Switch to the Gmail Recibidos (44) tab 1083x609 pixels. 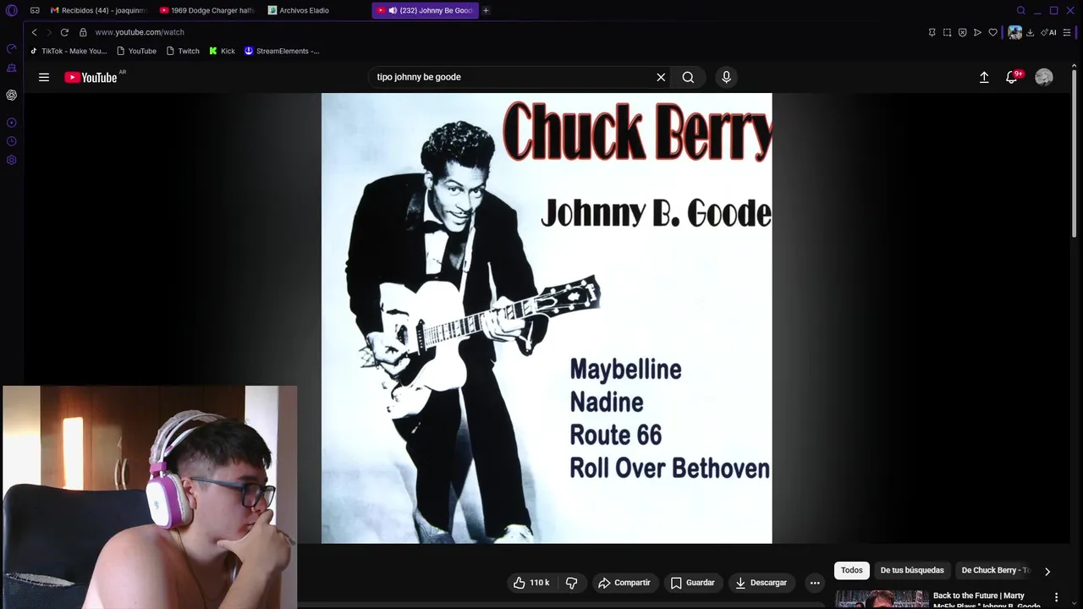tap(98, 10)
